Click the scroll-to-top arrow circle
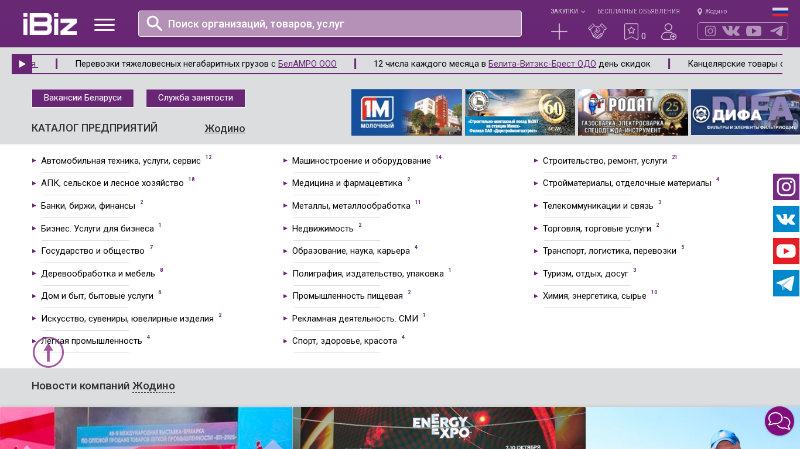The image size is (800, 449). click(x=48, y=352)
